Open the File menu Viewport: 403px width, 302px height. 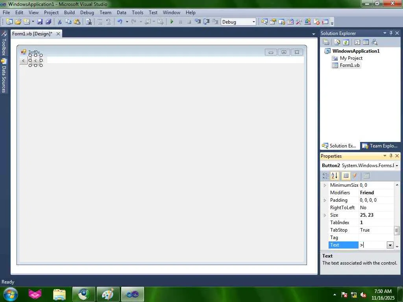[6, 12]
